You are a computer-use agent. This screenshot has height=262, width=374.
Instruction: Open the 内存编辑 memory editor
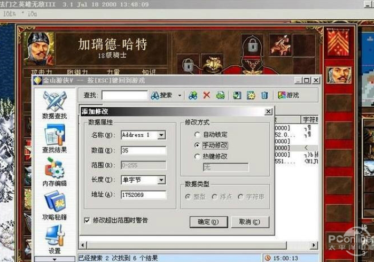pos(54,172)
